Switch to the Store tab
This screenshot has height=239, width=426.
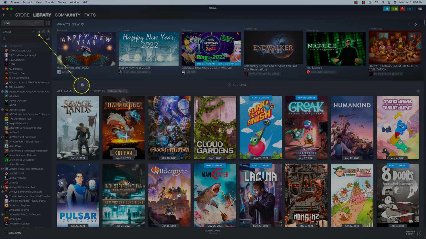pos(22,15)
